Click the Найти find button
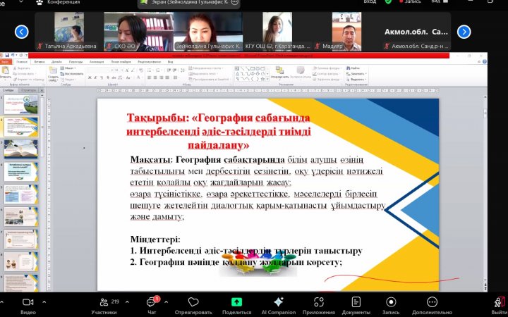Image resolution: width=508 pixels, height=317 pixels. [x=353, y=68]
